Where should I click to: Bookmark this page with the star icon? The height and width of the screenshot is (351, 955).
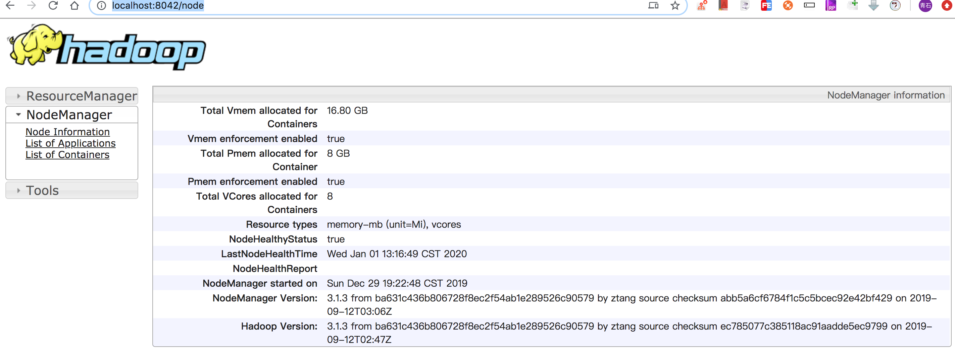pyautogui.click(x=675, y=6)
